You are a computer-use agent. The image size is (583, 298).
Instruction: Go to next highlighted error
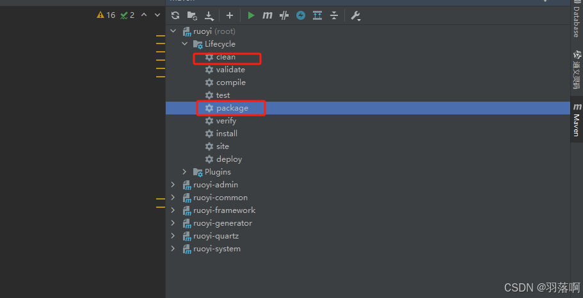pyautogui.click(x=157, y=15)
